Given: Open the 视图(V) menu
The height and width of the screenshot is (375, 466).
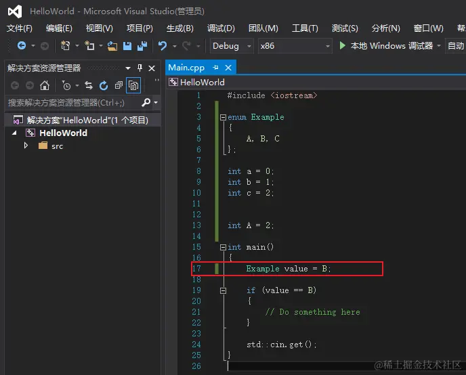Looking at the screenshot, I should tap(100, 28).
